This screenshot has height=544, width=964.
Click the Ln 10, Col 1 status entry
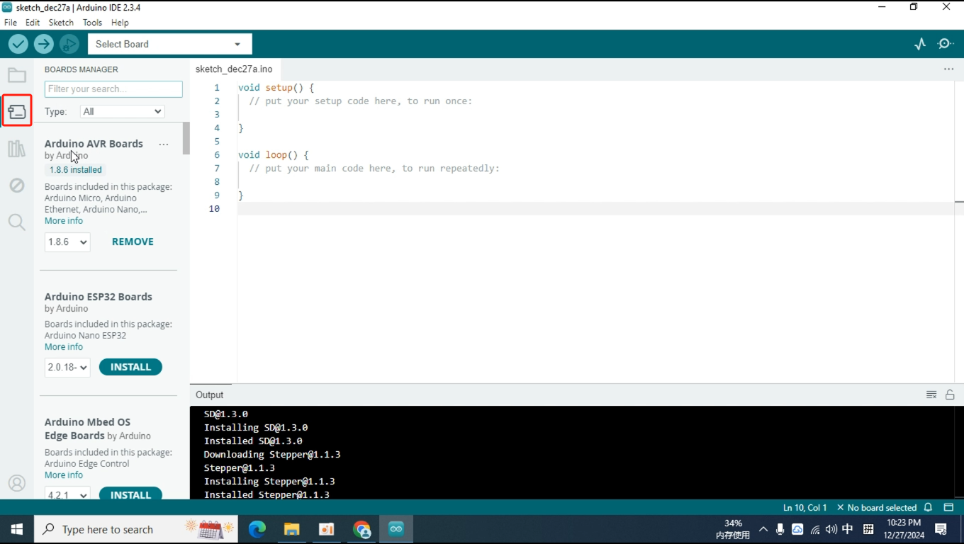pyautogui.click(x=805, y=508)
